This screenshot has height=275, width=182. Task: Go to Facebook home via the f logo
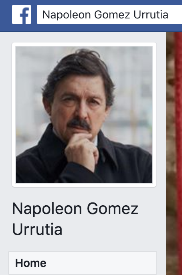(x=22, y=14)
